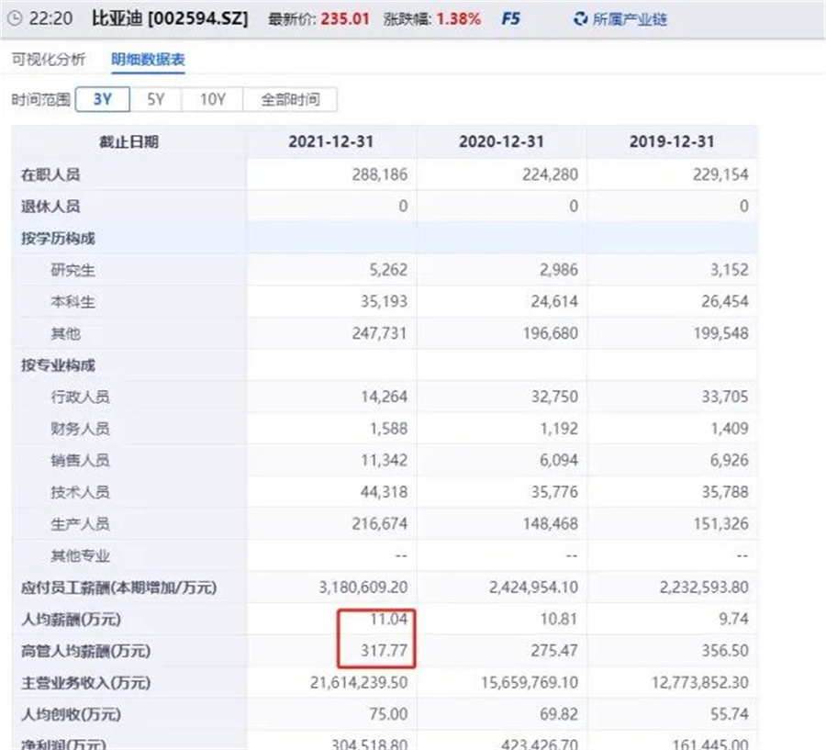This screenshot has height=750, width=826.
Task: Click the 在职人员 row label
Action: click(50, 174)
